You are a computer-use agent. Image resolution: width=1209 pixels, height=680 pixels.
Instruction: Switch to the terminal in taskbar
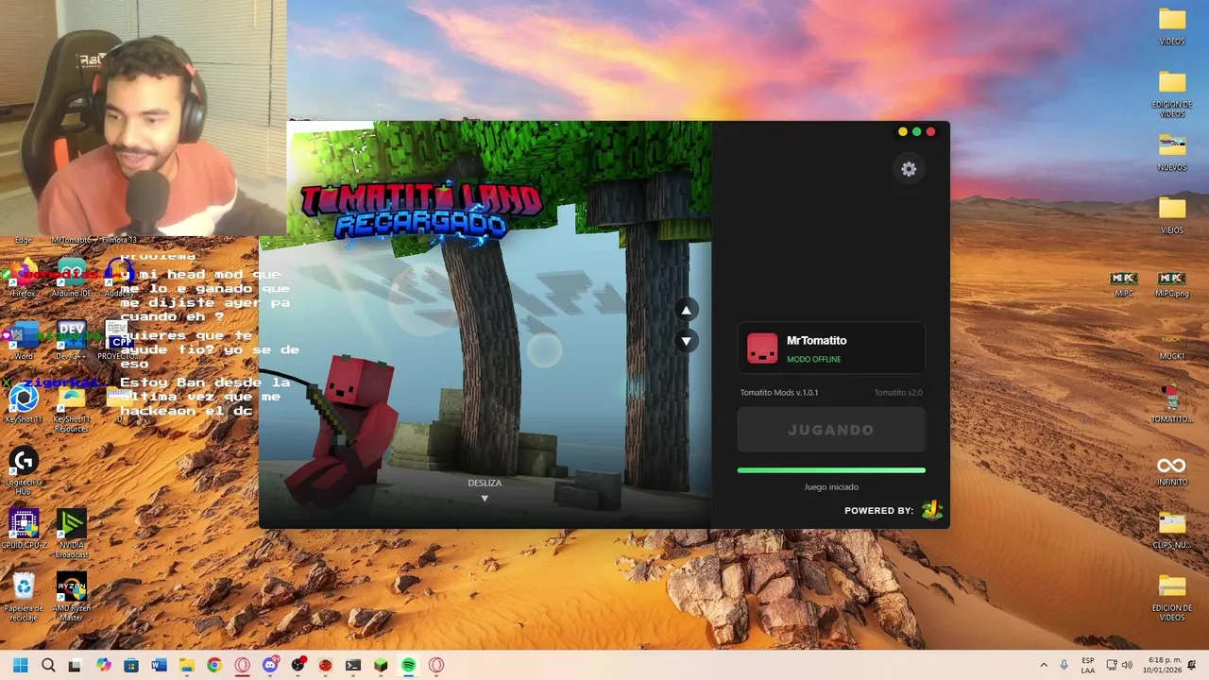coord(353,665)
